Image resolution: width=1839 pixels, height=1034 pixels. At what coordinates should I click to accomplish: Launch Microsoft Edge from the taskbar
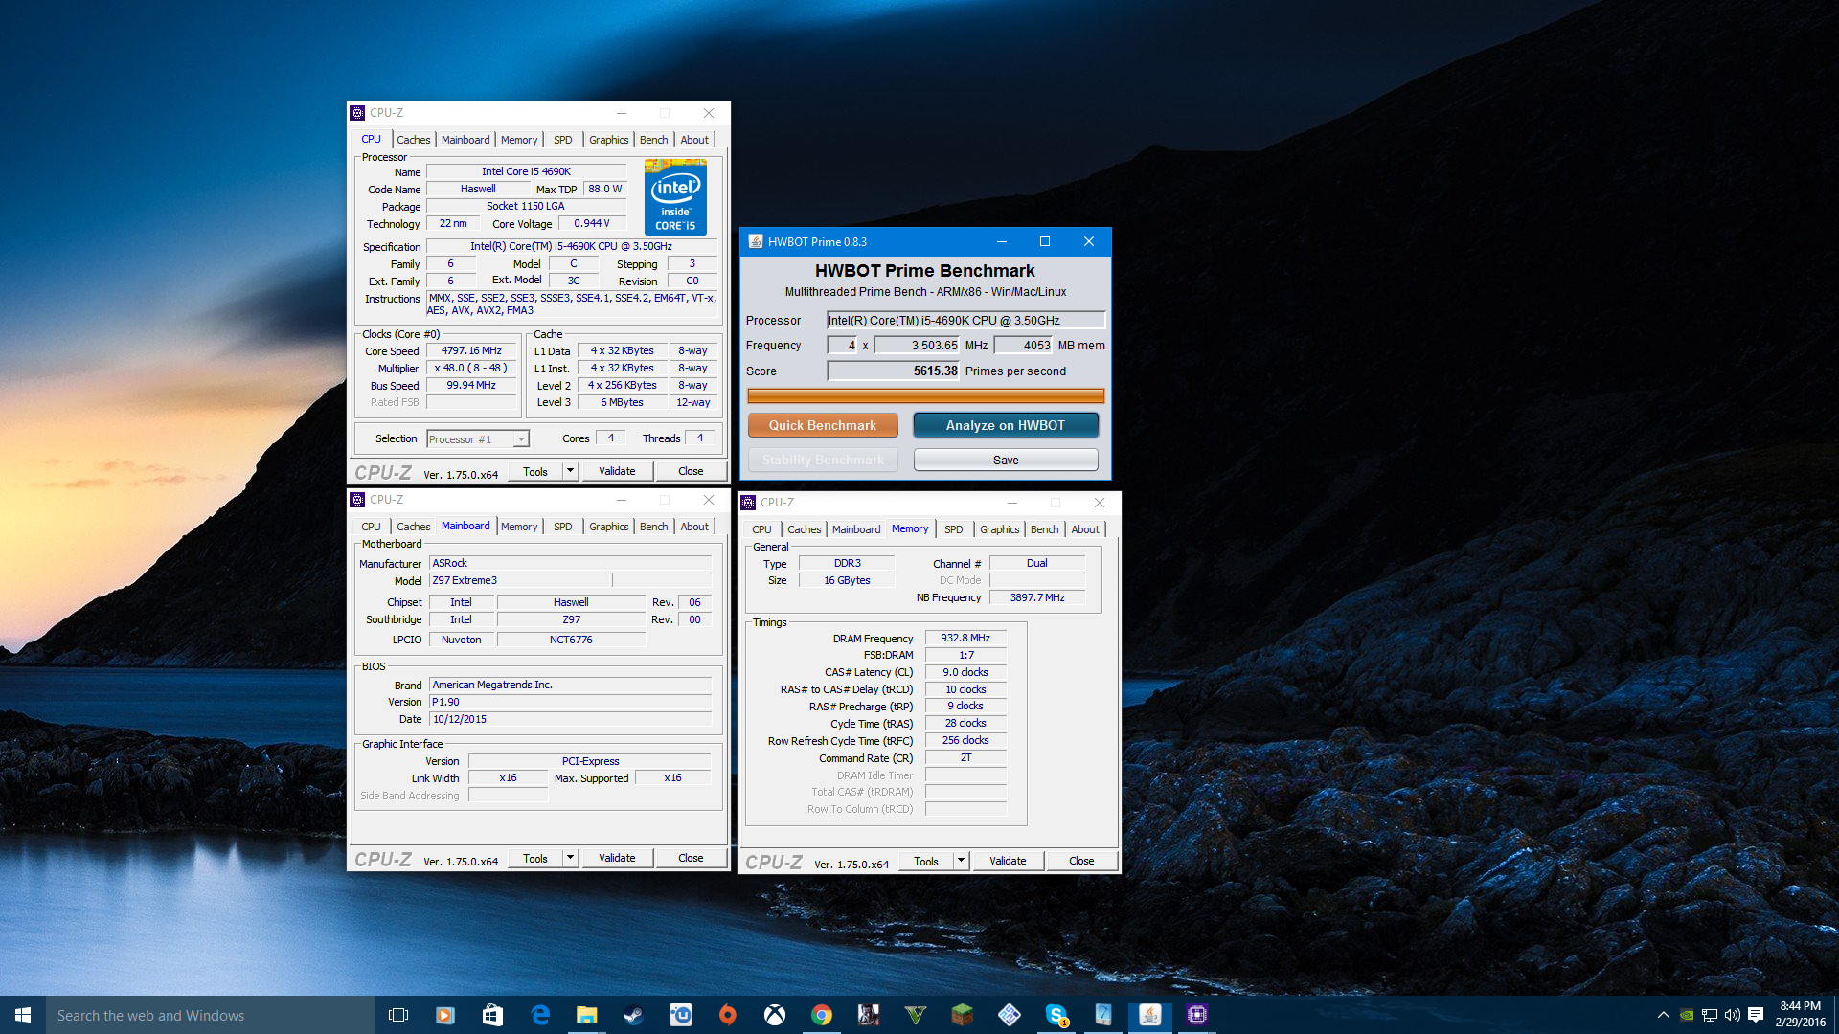coord(539,1015)
